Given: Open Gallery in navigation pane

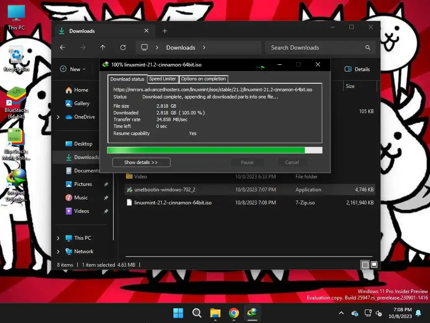Looking at the screenshot, I should pos(78,103).
